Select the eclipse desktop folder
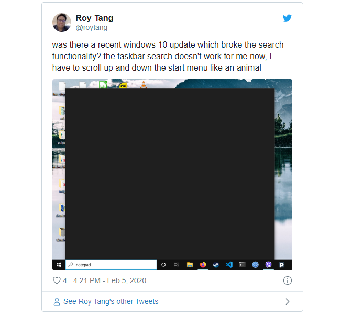Screen dimensions: 341x315 [61, 137]
